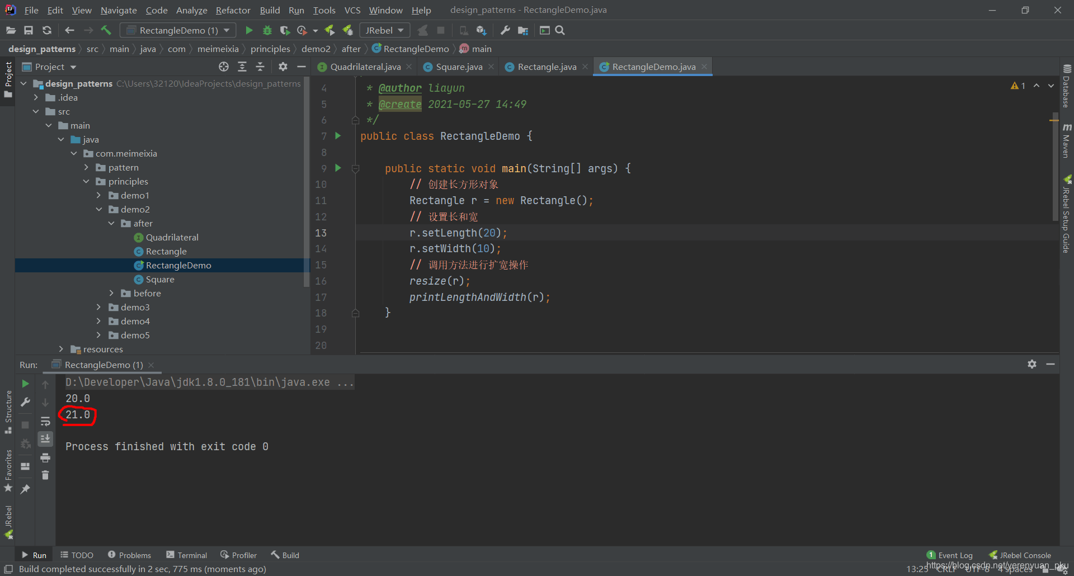This screenshot has height=576, width=1074.
Task: Toggle the Project tool window stripe button
Action: pos(8,80)
